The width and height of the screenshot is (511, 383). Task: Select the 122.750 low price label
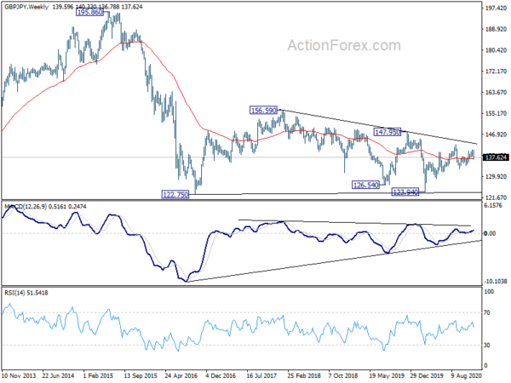point(175,195)
